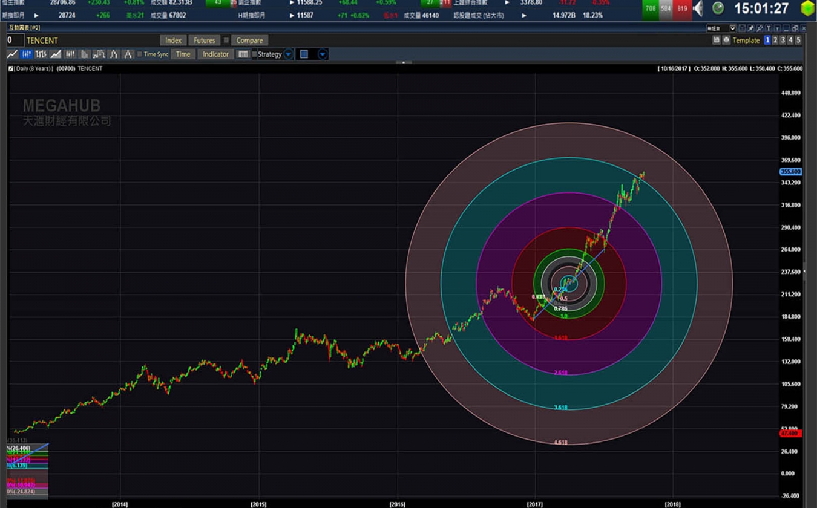The width and height of the screenshot is (817, 508).
Task: Open the print icon next to Template
Action: (x=726, y=40)
